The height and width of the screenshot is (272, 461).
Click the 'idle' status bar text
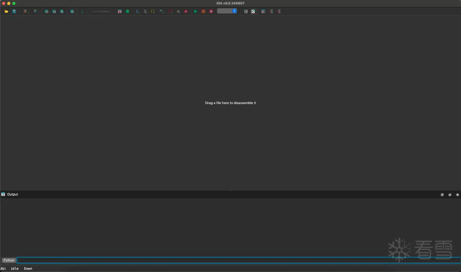click(x=15, y=269)
